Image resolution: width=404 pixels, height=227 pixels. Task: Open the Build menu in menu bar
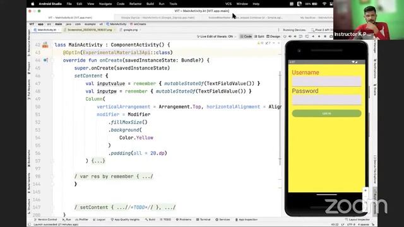[x=150, y=4]
